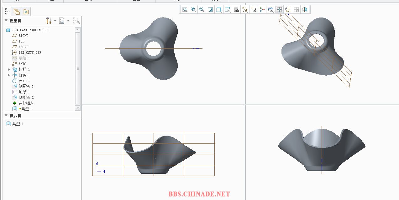Switch to the Favorites tab
The width and height of the screenshot is (399, 200).
[26, 12]
